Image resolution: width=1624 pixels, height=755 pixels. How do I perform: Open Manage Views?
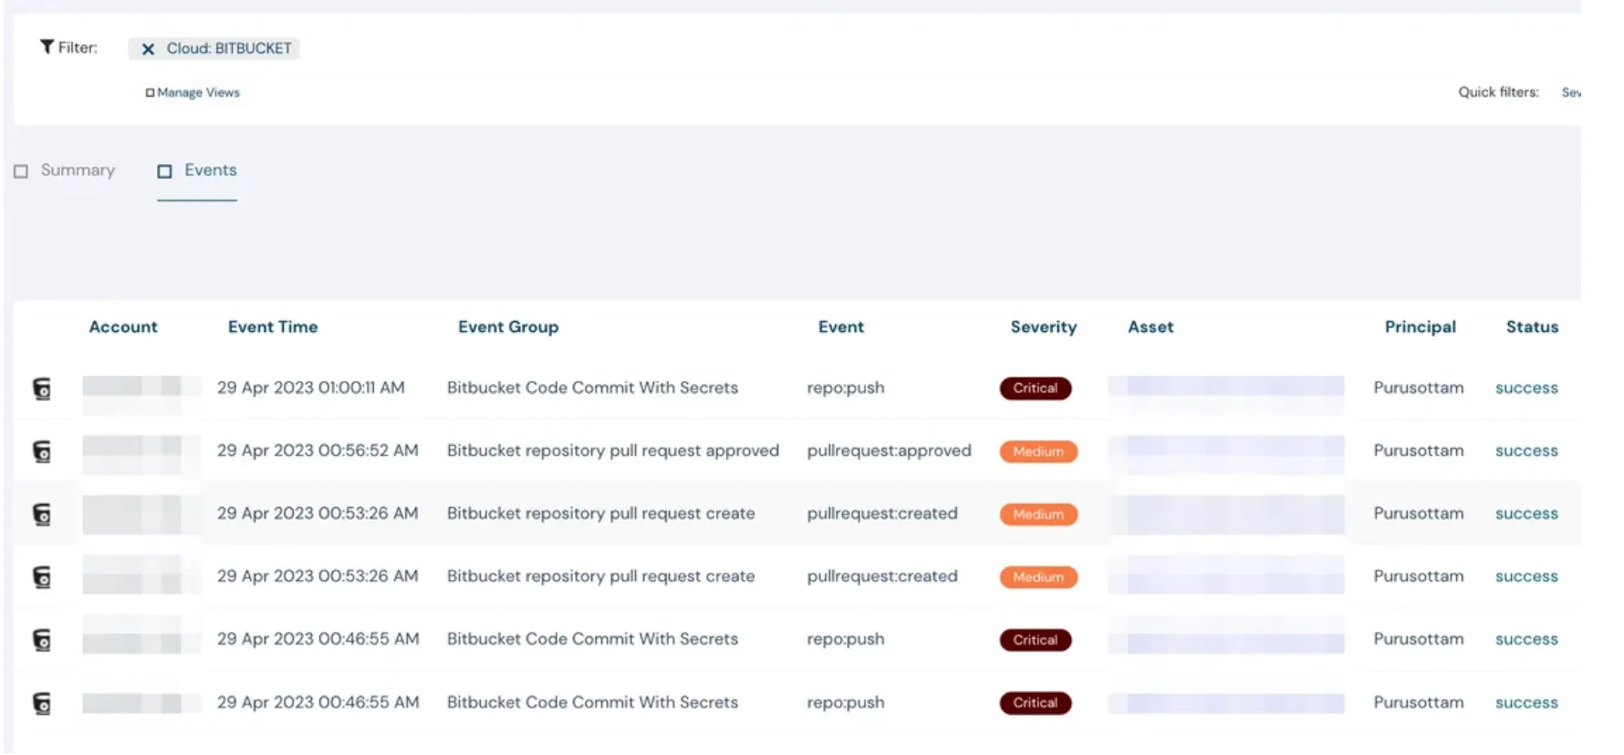point(198,92)
